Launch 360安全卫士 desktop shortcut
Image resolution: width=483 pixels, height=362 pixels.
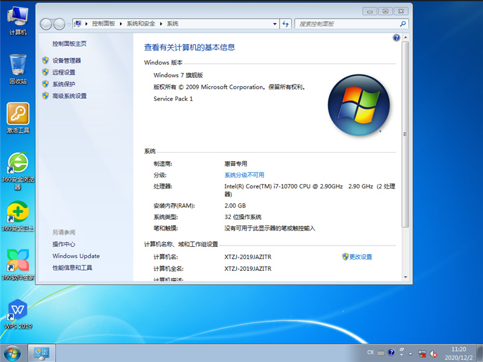(x=18, y=216)
